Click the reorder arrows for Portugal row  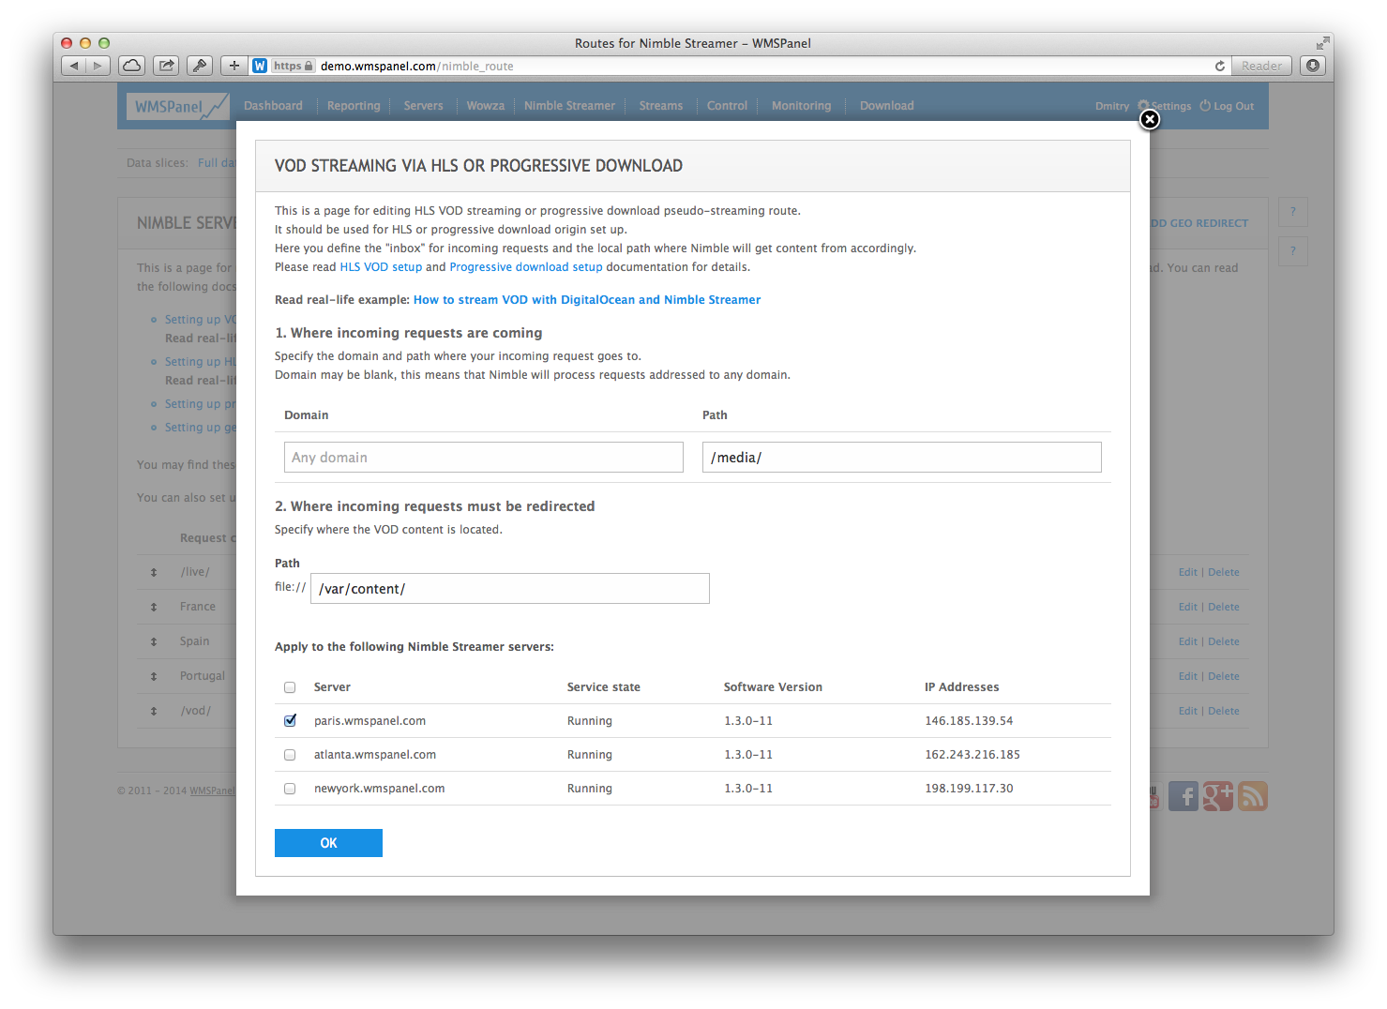(x=154, y=676)
